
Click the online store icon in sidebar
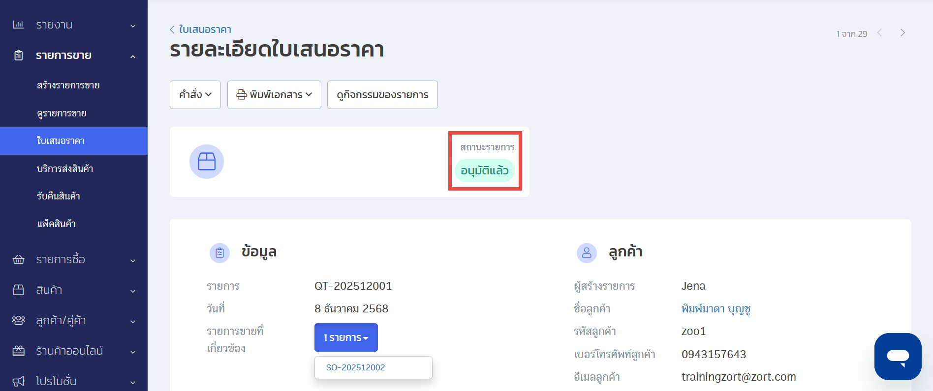(x=18, y=351)
